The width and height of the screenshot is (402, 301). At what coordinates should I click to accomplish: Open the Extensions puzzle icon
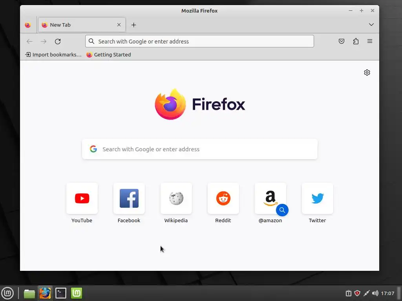pyautogui.click(x=356, y=41)
